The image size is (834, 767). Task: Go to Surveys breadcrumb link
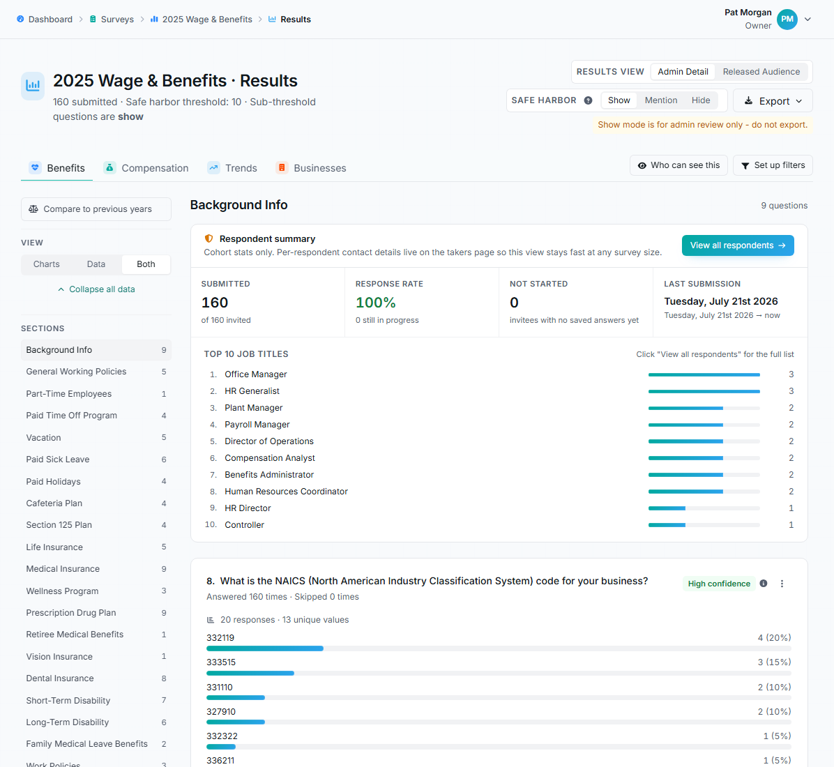pos(117,19)
